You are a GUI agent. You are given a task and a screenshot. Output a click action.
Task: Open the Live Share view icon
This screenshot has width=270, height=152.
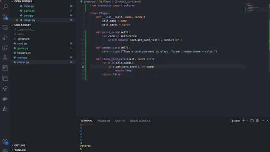click(5, 88)
